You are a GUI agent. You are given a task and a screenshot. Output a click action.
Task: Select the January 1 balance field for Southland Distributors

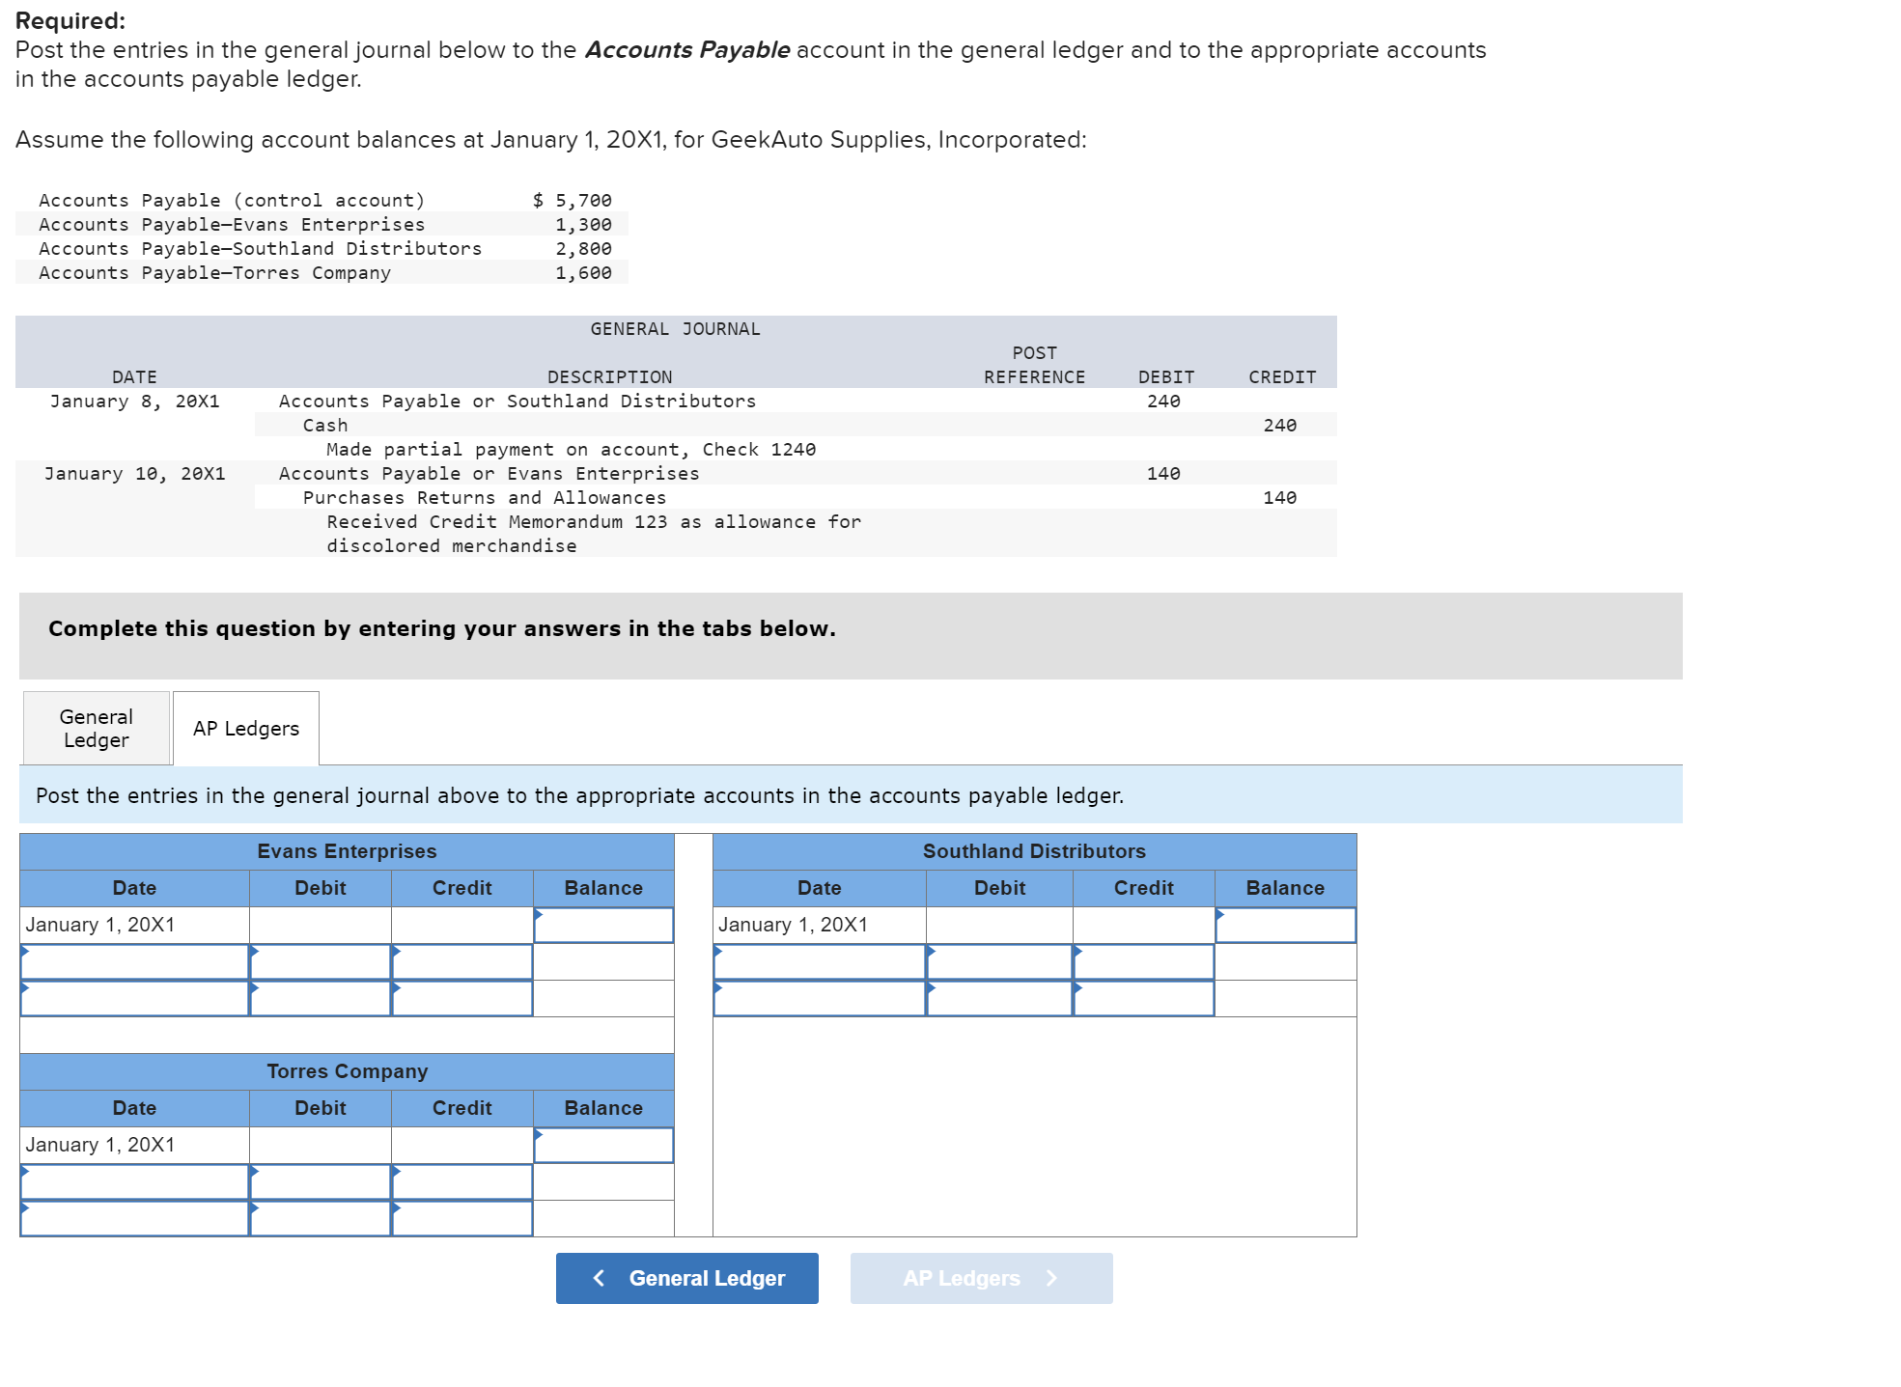point(1287,925)
